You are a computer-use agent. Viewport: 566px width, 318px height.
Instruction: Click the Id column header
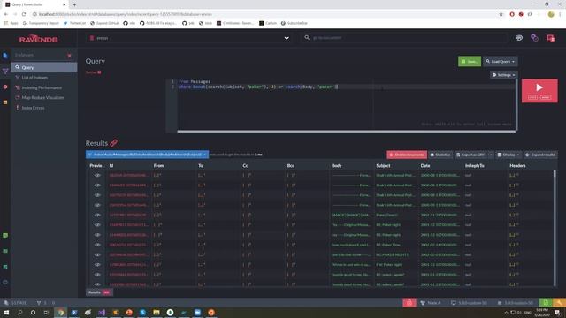point(111,166)
